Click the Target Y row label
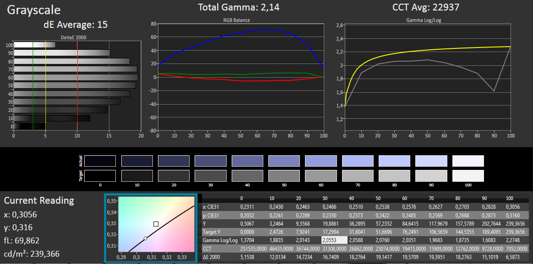Viewport: 533px width, 264px height. (212, 232)
